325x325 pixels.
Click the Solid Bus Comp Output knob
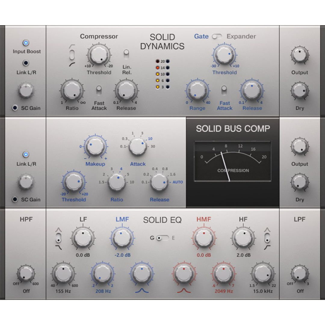[x=300, y=146]
